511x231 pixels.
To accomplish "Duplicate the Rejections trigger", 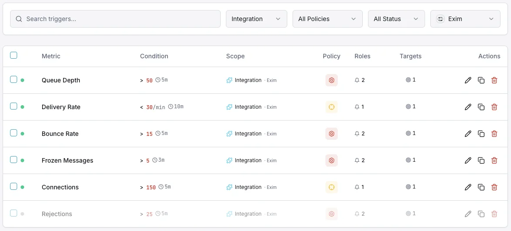I will pyautogui.click(x=481, y=214).
